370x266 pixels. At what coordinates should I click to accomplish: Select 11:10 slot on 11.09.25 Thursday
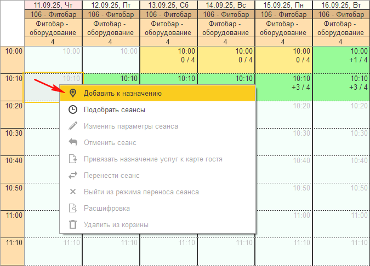point(53,251)
